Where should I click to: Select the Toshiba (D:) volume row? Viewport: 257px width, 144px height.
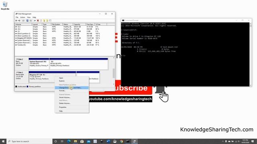61,45
